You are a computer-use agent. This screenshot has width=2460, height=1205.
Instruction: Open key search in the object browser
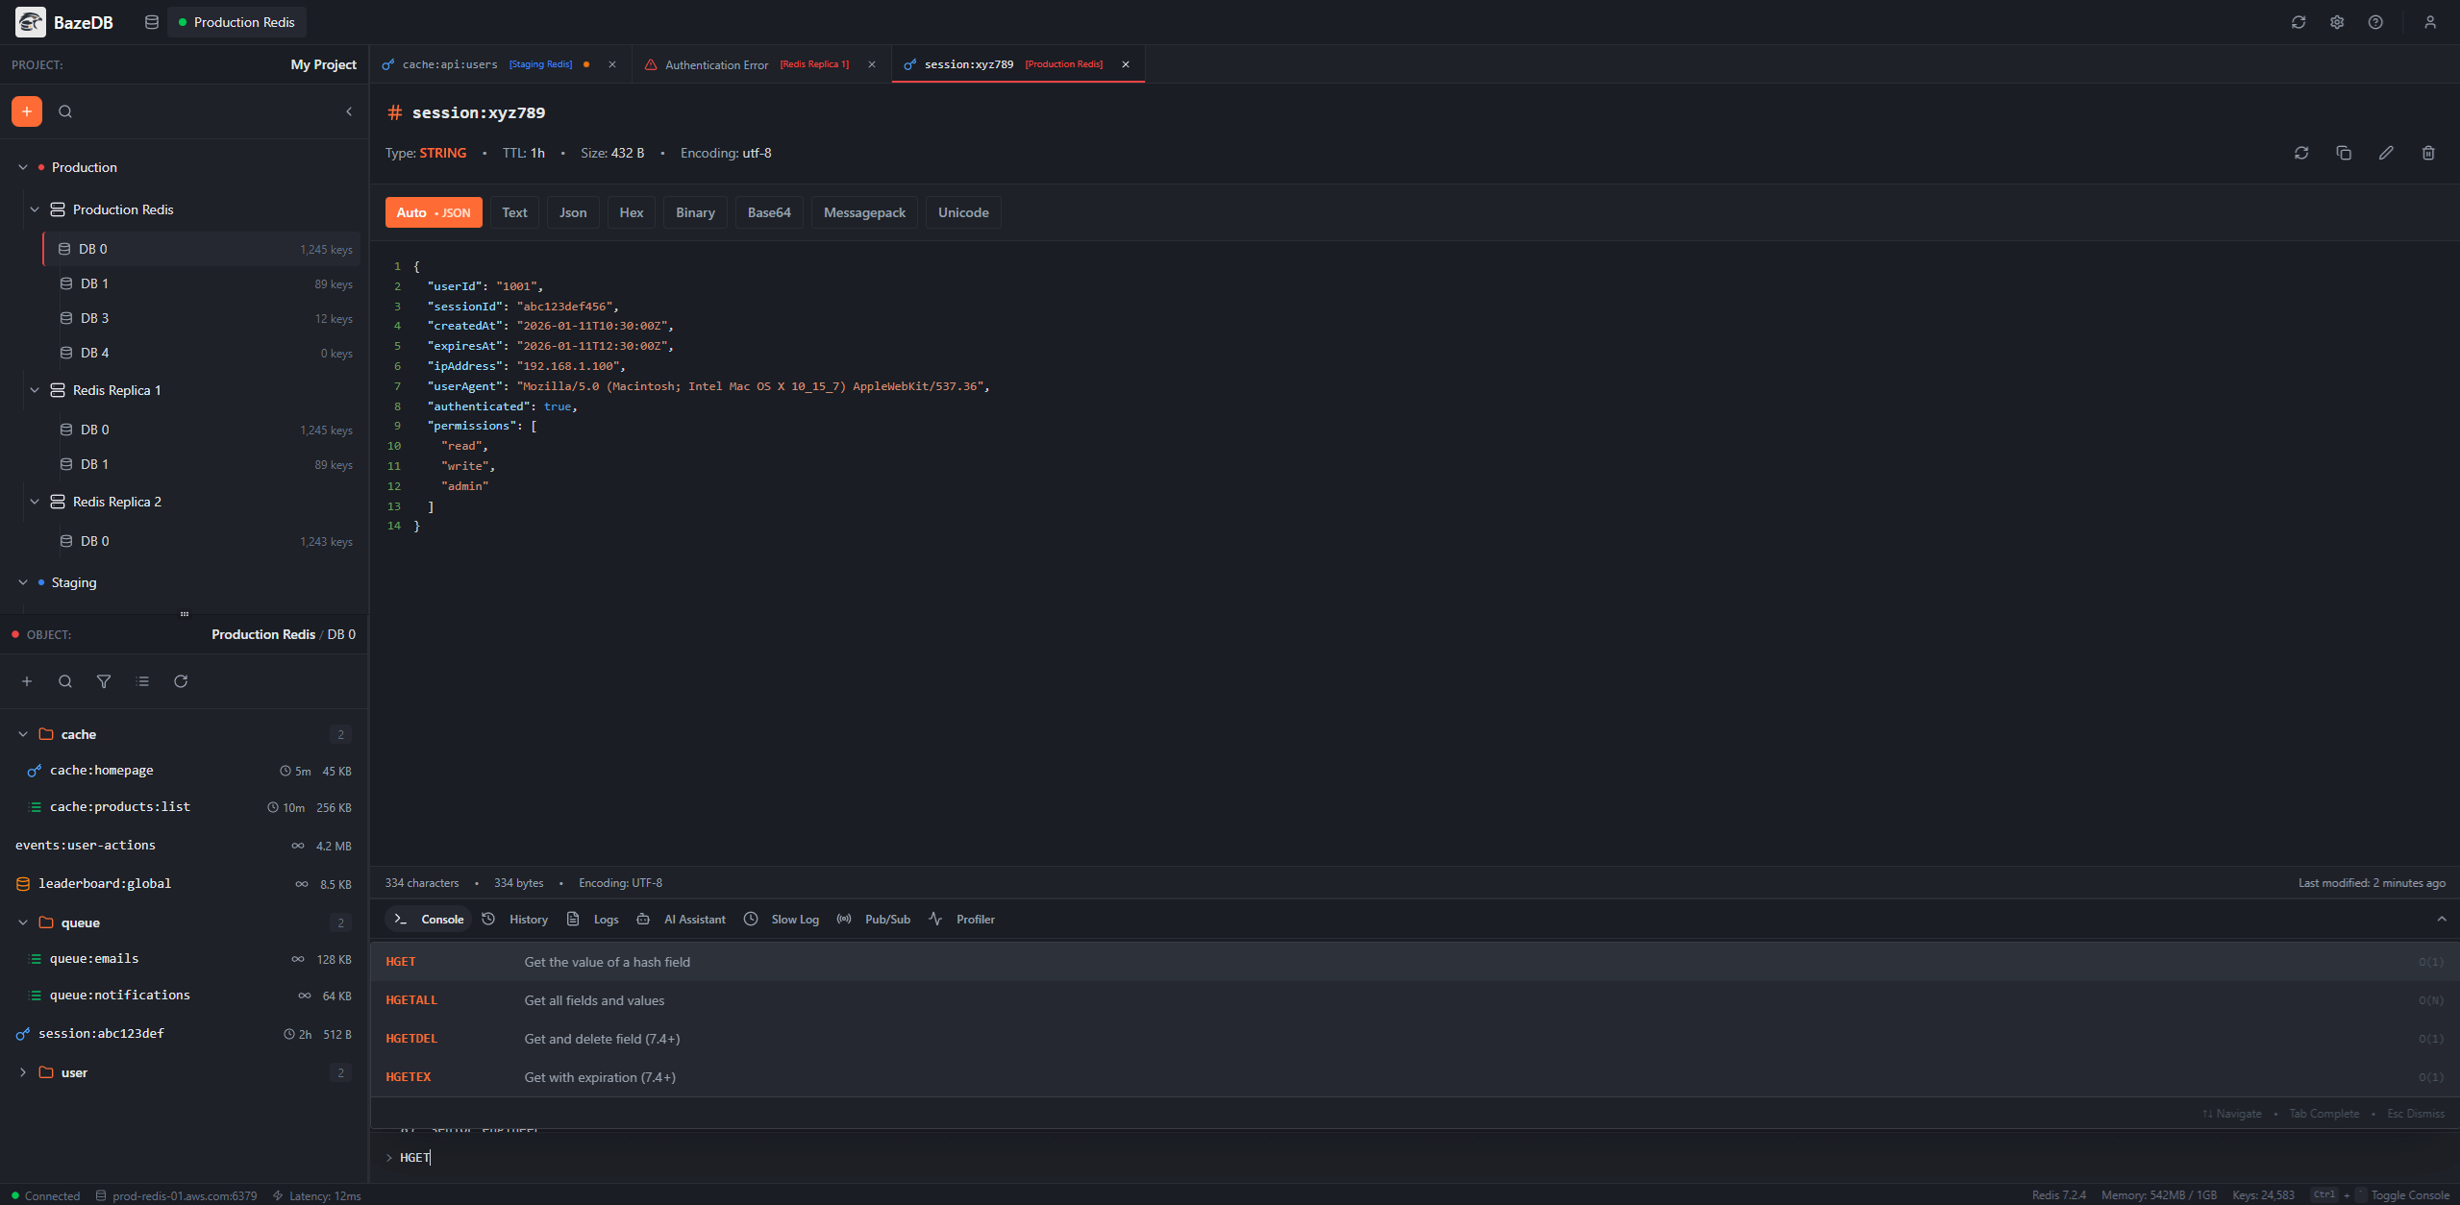pos(65,681)
